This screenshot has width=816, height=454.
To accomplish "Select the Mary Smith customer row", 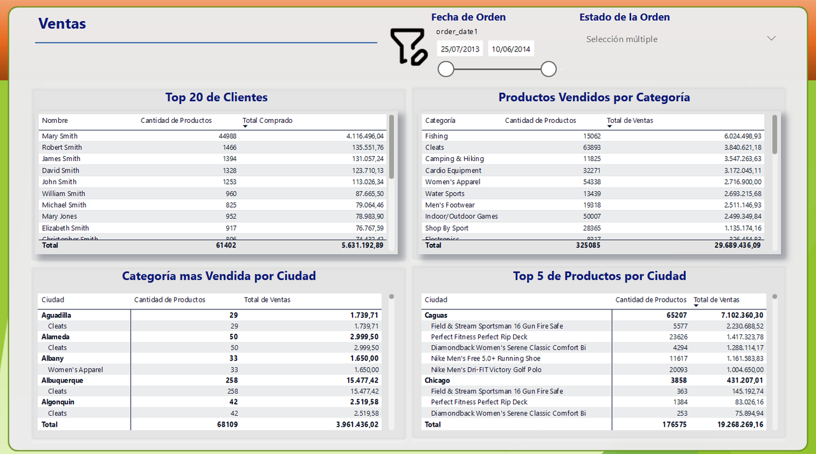I will click(213, 136).
